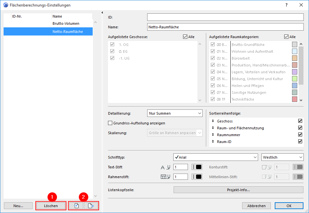Screen dimensions: 309x213
Task: Click the Löschen button
Action: pyautogui.click(x=51, y=206)
